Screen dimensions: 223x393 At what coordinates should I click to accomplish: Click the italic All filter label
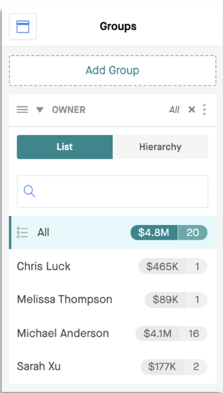(x=174, y=110)
